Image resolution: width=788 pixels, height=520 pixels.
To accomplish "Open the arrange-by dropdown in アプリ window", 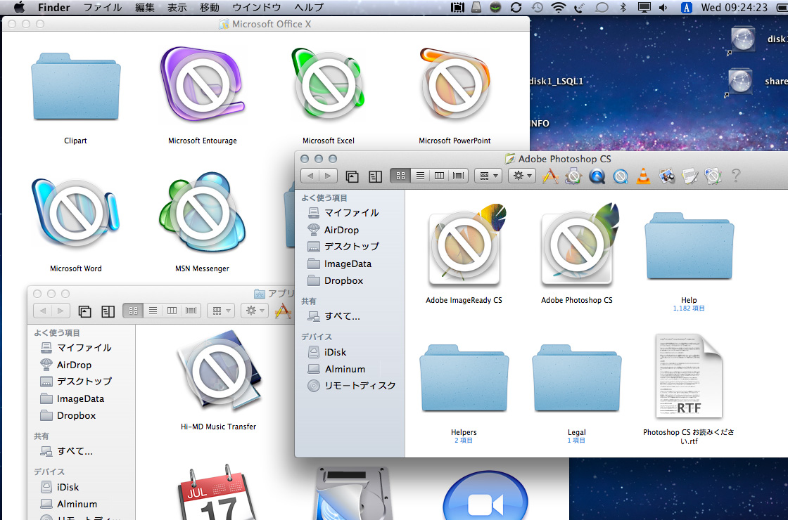I will 221,311.
